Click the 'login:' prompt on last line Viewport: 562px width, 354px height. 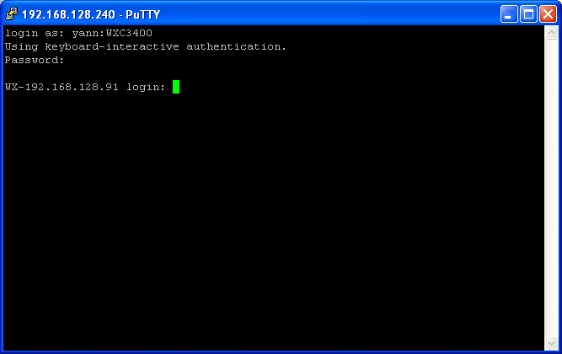146,87
